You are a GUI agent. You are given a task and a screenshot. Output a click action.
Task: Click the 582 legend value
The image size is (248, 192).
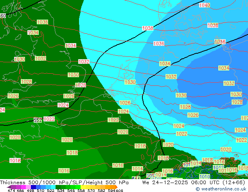point(101,190)
